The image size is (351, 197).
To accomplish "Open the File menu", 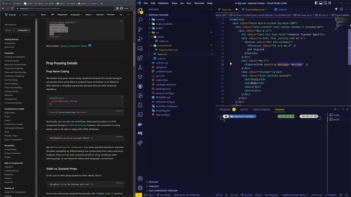I will pyautogui.click(x=146, y=3).
